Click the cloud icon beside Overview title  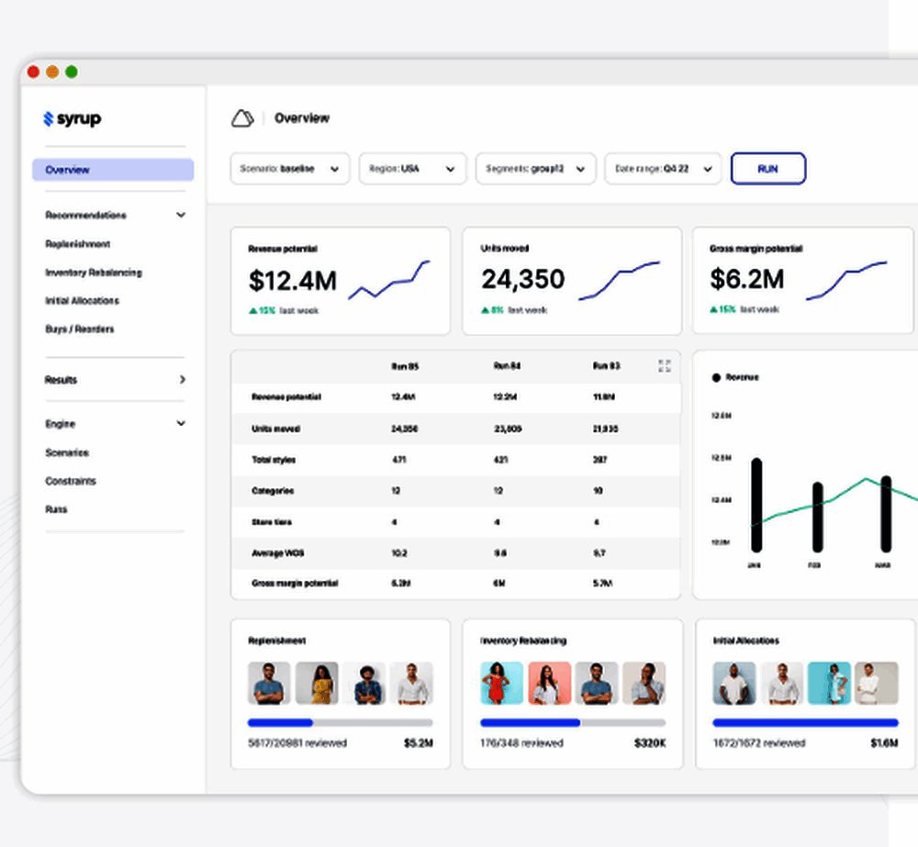242,118
